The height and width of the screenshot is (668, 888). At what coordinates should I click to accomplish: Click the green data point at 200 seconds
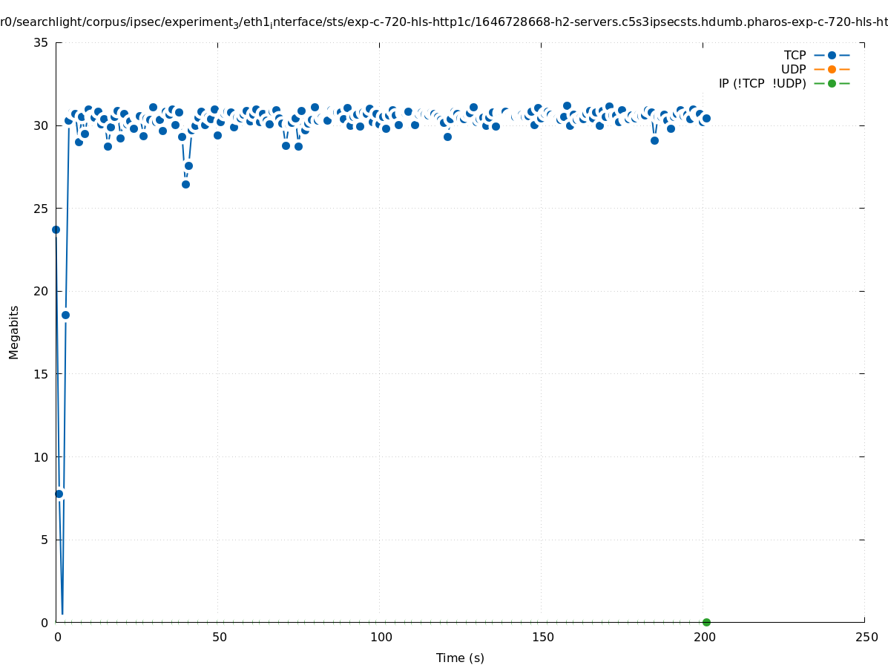[x=706, y=622]
